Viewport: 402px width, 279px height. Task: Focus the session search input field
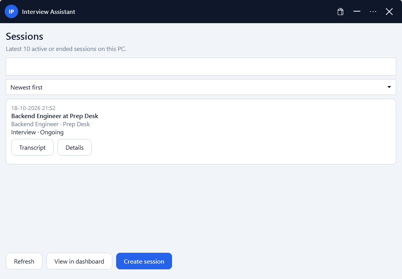(201, 67)
